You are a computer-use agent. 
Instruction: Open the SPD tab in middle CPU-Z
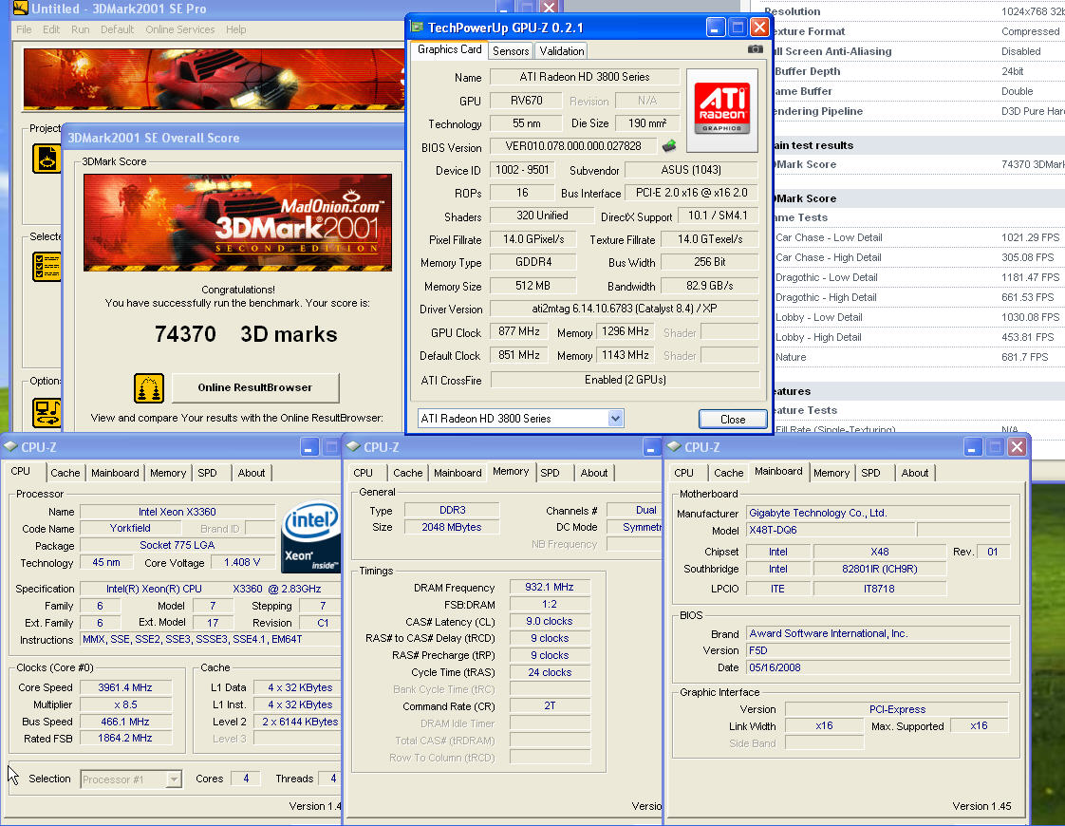[x=551, y=473]
